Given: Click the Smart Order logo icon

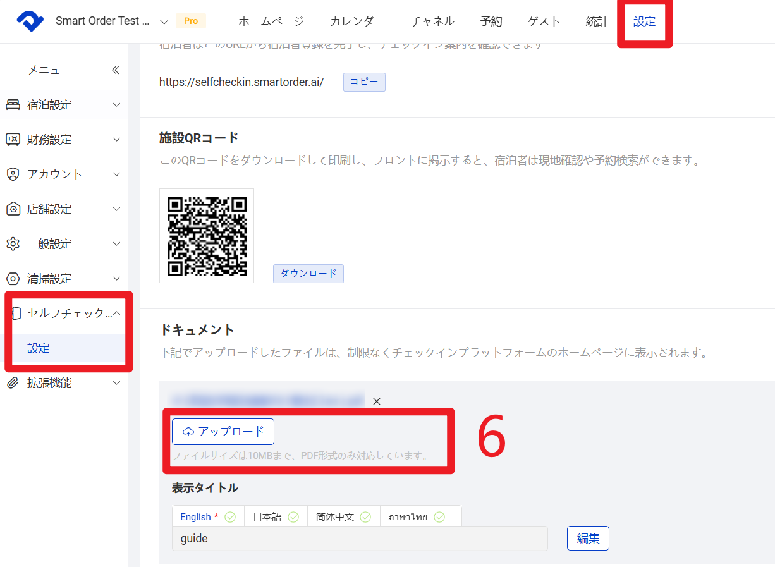Looking at the screenshot, I should point(30,21).
